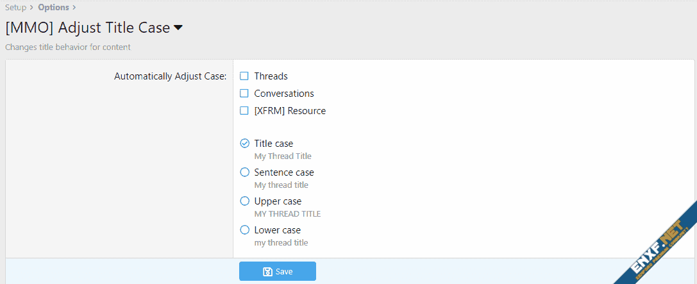
Task: Click the floppy disk icon on Save
Action: coord(267,272)
